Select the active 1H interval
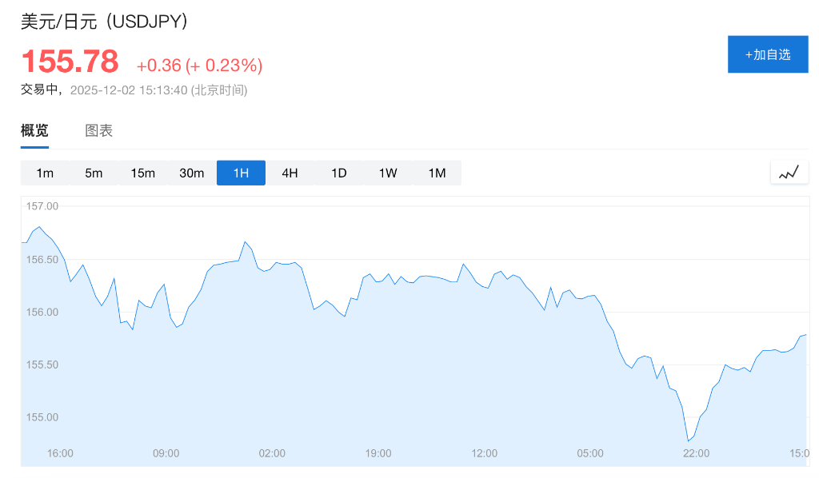Viewport: 819px width, 478px height. (x=241, y=172)
